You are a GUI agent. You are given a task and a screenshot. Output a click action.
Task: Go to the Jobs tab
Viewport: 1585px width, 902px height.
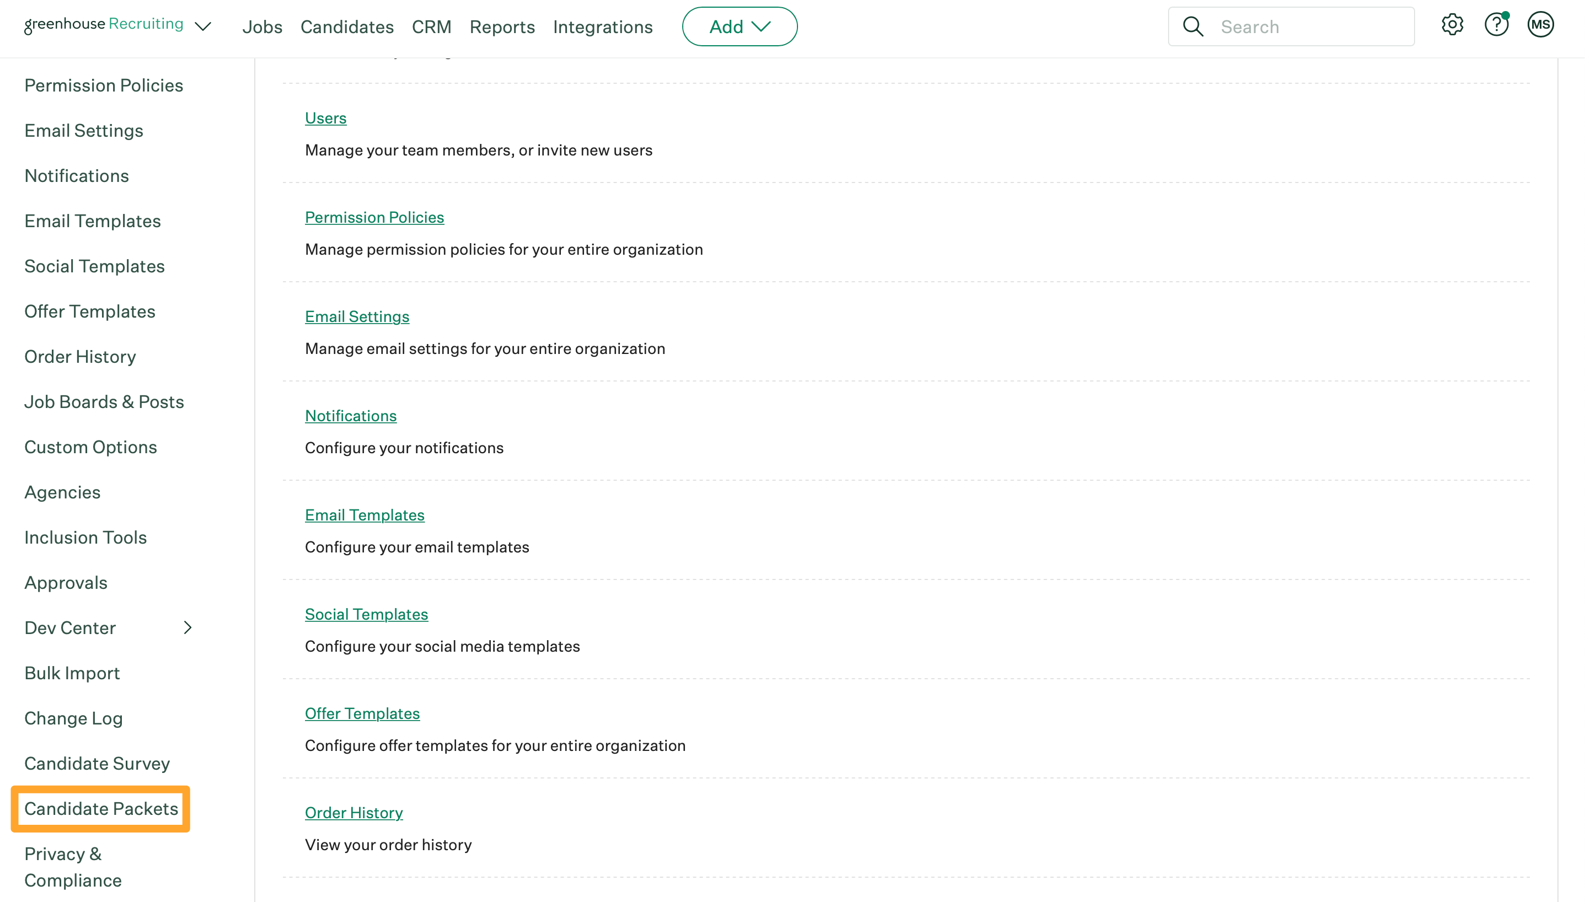pyautogui.click(x=262, y=26)
